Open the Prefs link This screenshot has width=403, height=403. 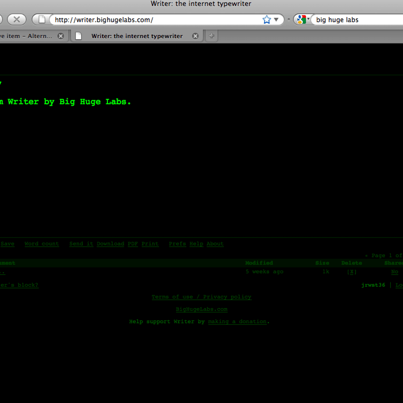[x=177, y=244]
